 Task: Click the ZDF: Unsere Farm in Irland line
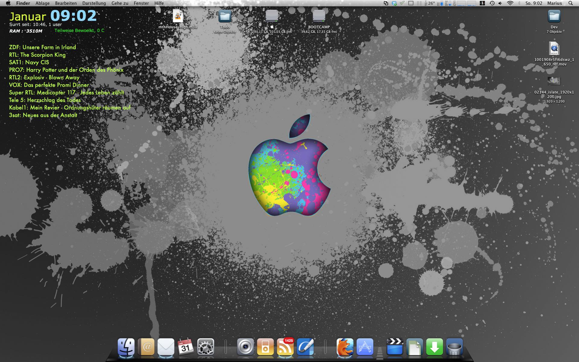click(x=43, y=47)
